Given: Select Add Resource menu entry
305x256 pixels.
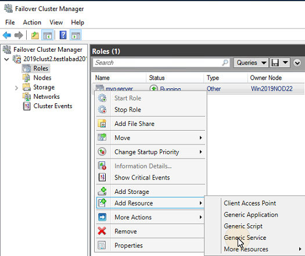Looking at the screenshot, I should tap(150, 203).
